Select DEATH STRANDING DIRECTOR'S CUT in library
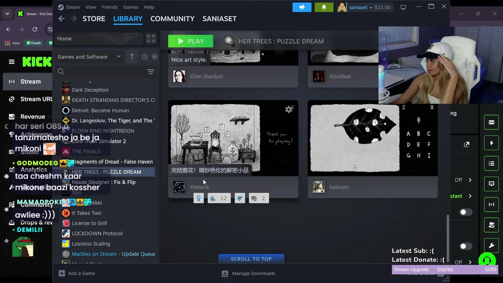 (x=108, y=100)
